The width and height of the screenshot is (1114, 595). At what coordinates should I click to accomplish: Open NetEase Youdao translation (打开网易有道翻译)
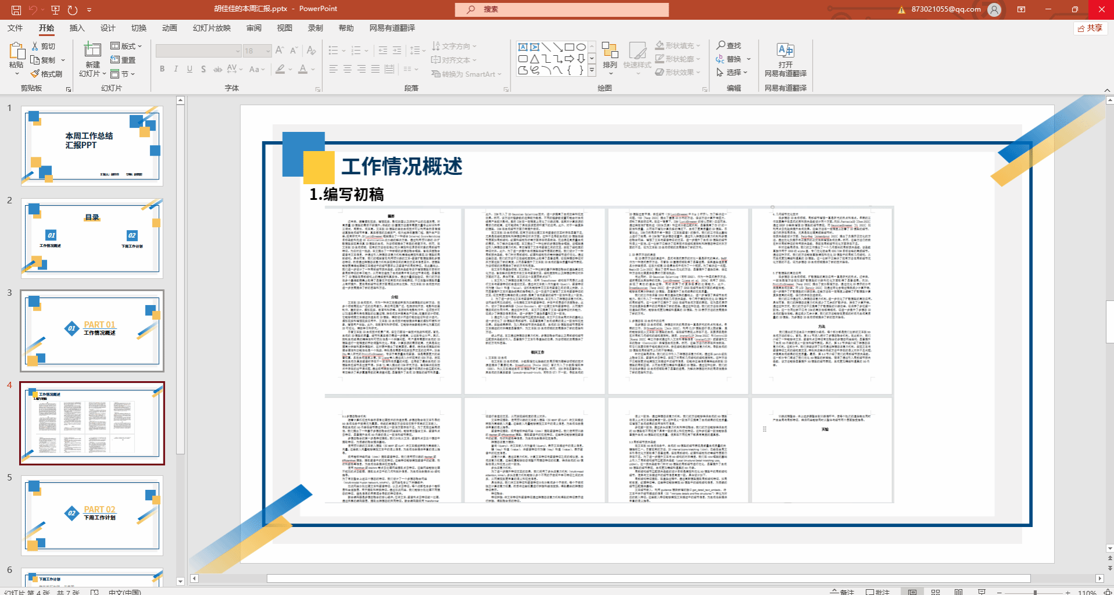tap(785, 59)
